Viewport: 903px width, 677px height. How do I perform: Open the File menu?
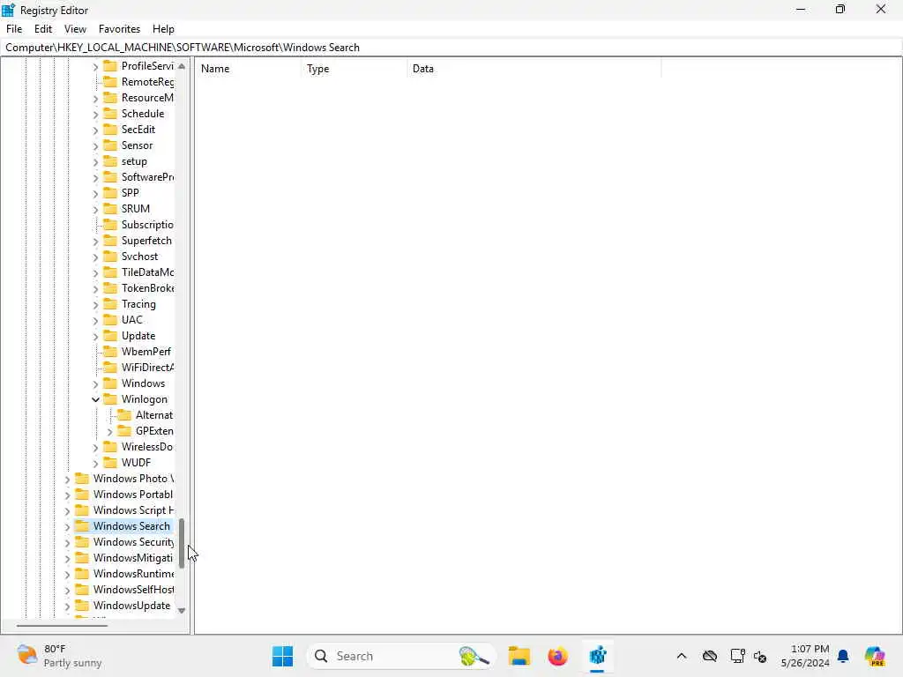click(x=14, y=29)
